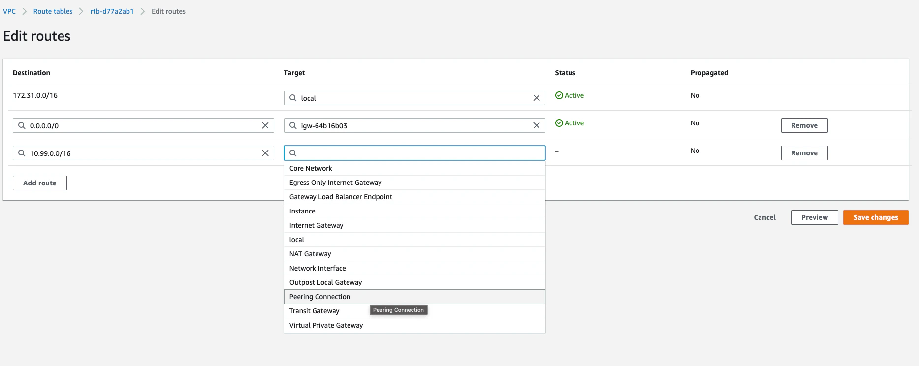Viewport: 919px width, 366px height.
Task: Open the igw-64b16b03 target combo box
Action: coord(414,125)
